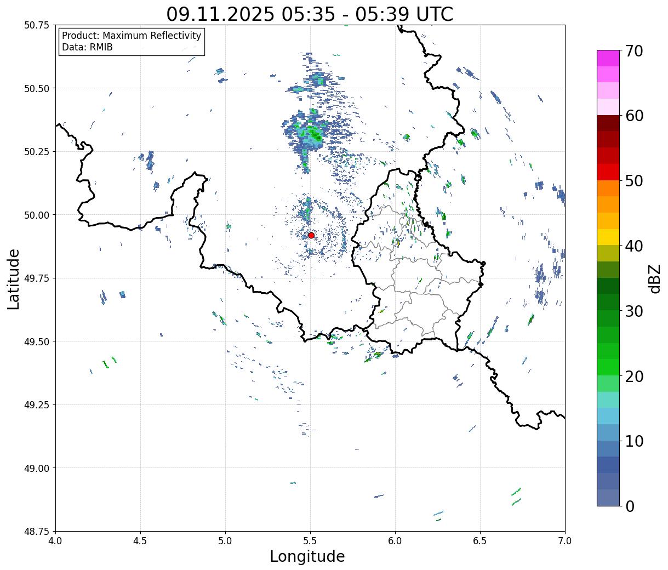The width and height of the screenshot is (668, 570).
Task: Click the red radar location marker
Action: click(x=311, y=235)
